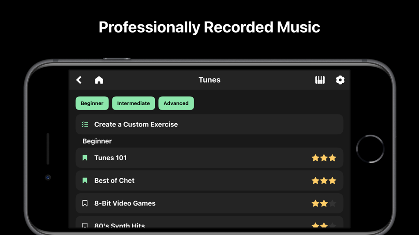Click the star rating of 8-Bit Video Games
419x235 pixels.
[x=324, y=203]
